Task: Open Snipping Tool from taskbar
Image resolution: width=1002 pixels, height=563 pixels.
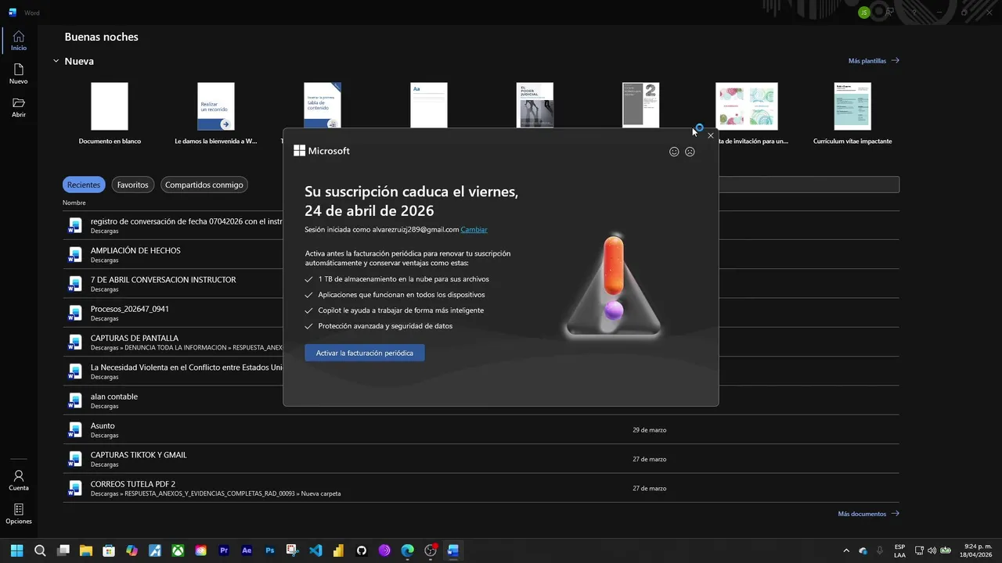Action: [x=293, y=550]
